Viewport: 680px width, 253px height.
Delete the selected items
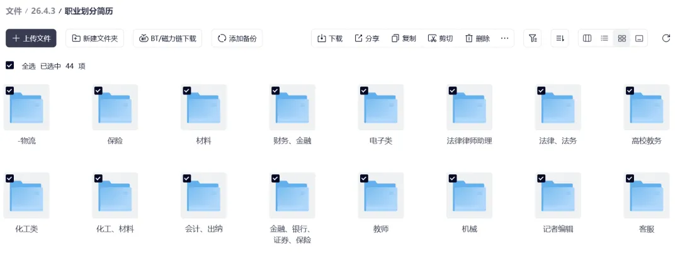(477, 38)
